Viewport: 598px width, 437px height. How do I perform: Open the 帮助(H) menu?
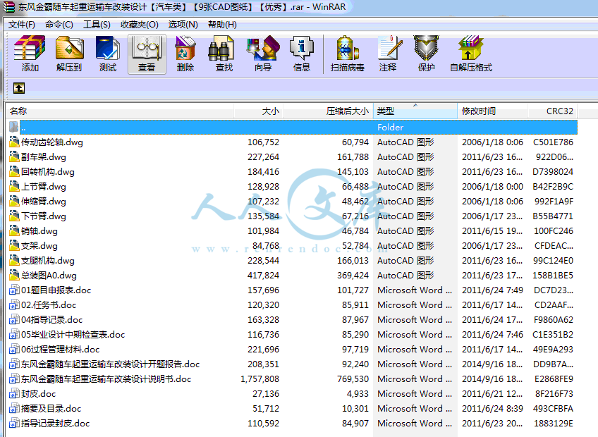(222, 25)
